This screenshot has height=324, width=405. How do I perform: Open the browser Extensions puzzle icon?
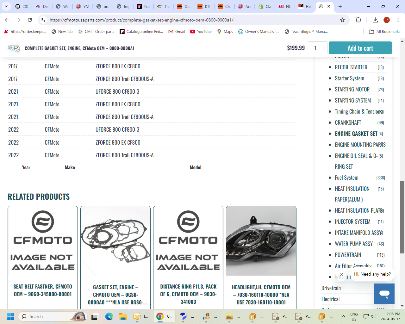point(358,20)
